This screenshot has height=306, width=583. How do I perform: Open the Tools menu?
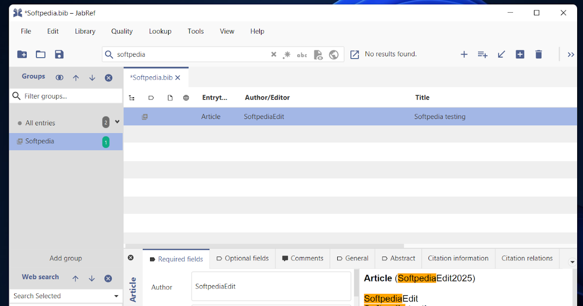(196, 31)
